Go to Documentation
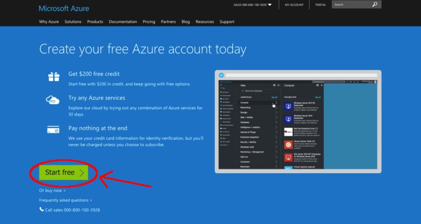 tap(123, 22)
